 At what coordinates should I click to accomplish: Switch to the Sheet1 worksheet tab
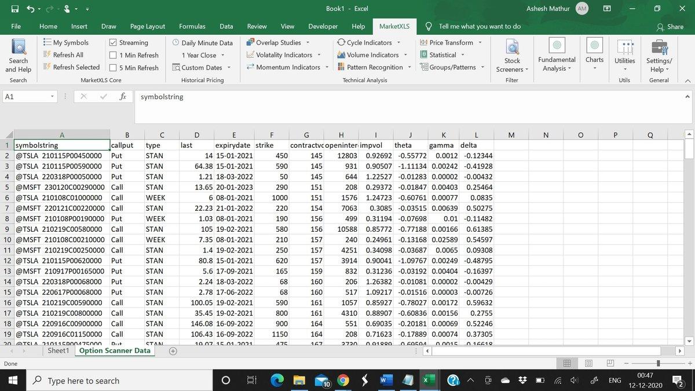coord(58,351)
